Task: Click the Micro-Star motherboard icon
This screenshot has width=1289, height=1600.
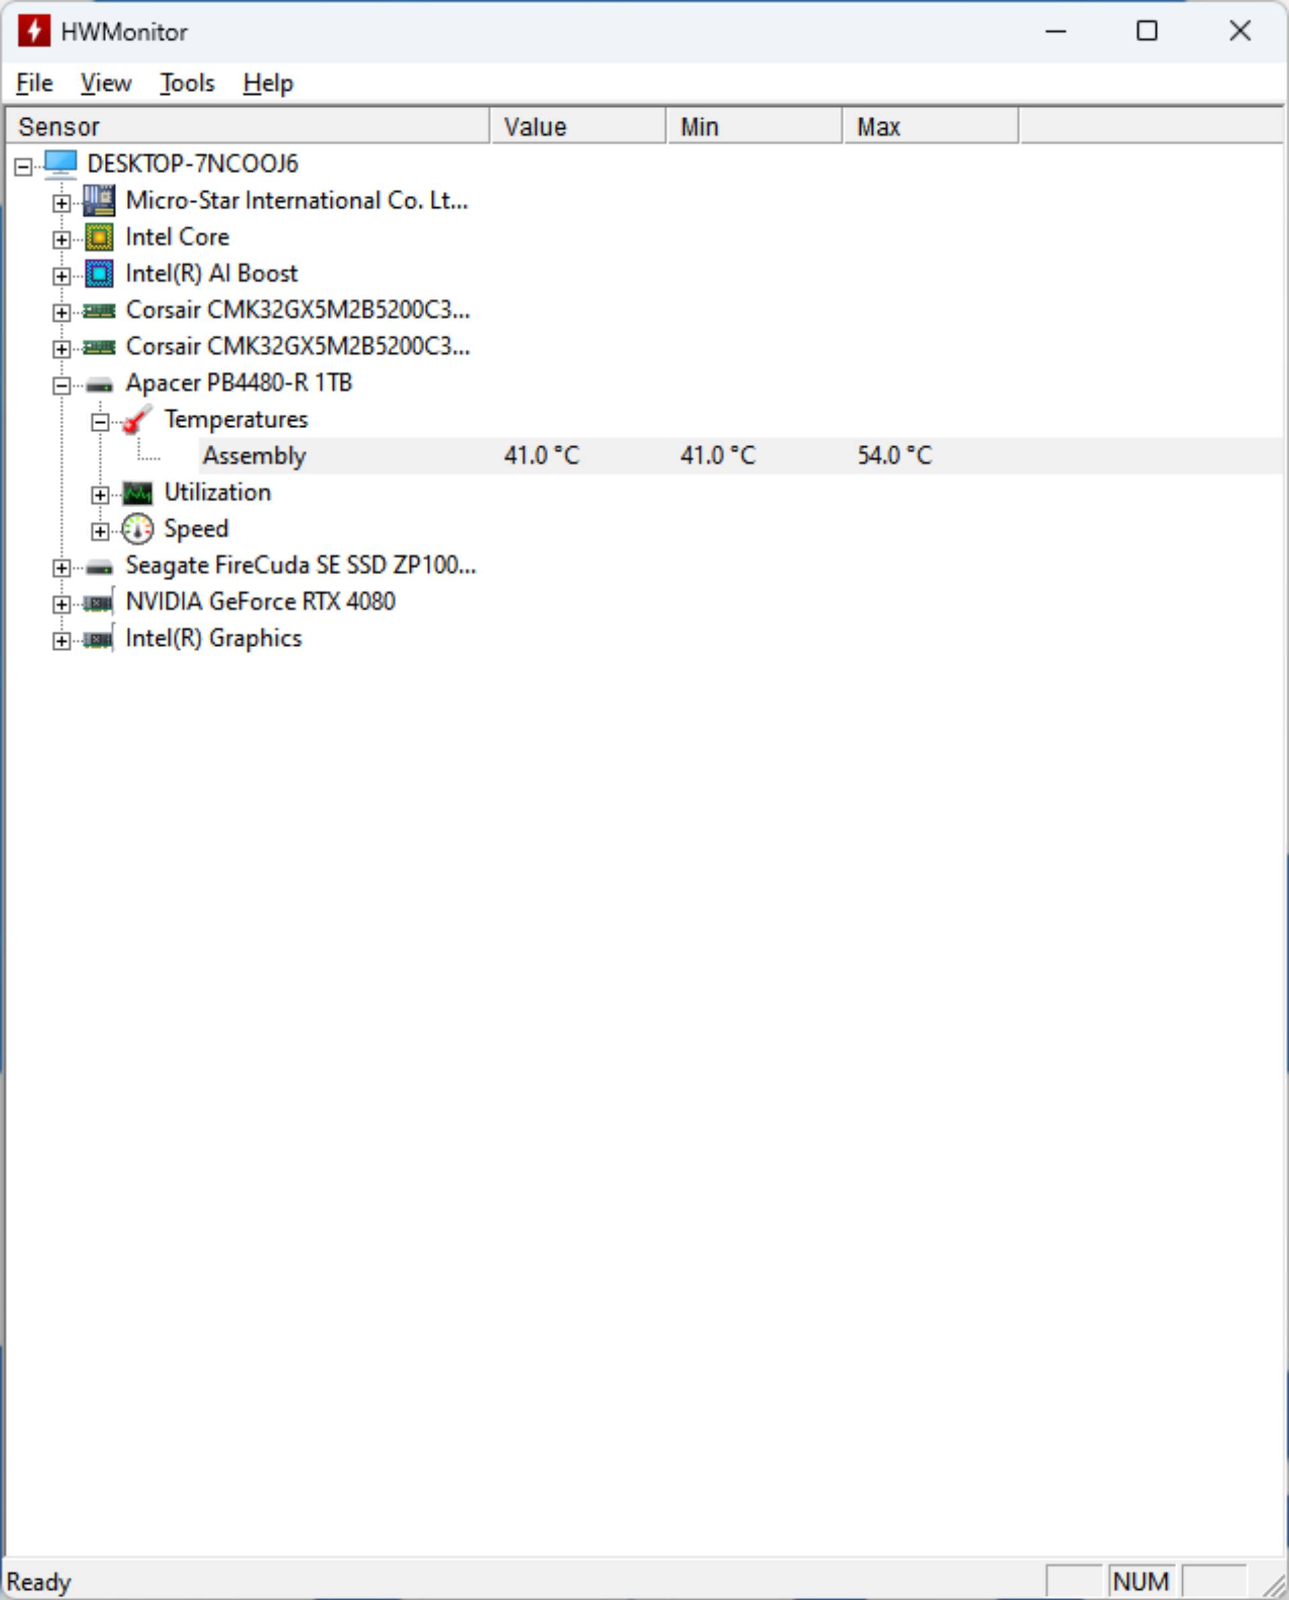Action: pos(99,201)
